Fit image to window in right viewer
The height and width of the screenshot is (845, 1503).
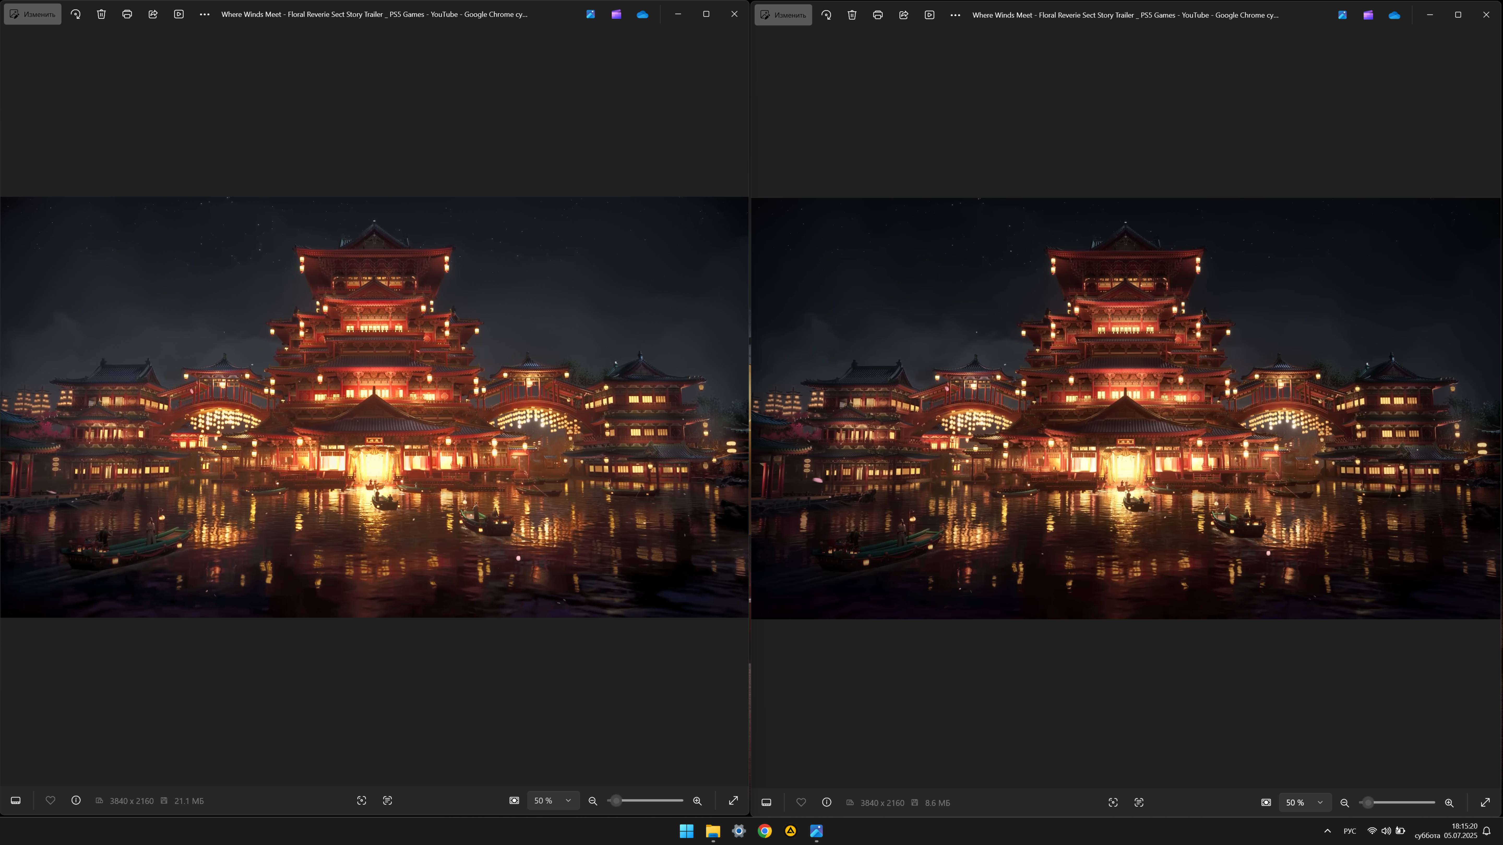click(x=1266, y=802)
